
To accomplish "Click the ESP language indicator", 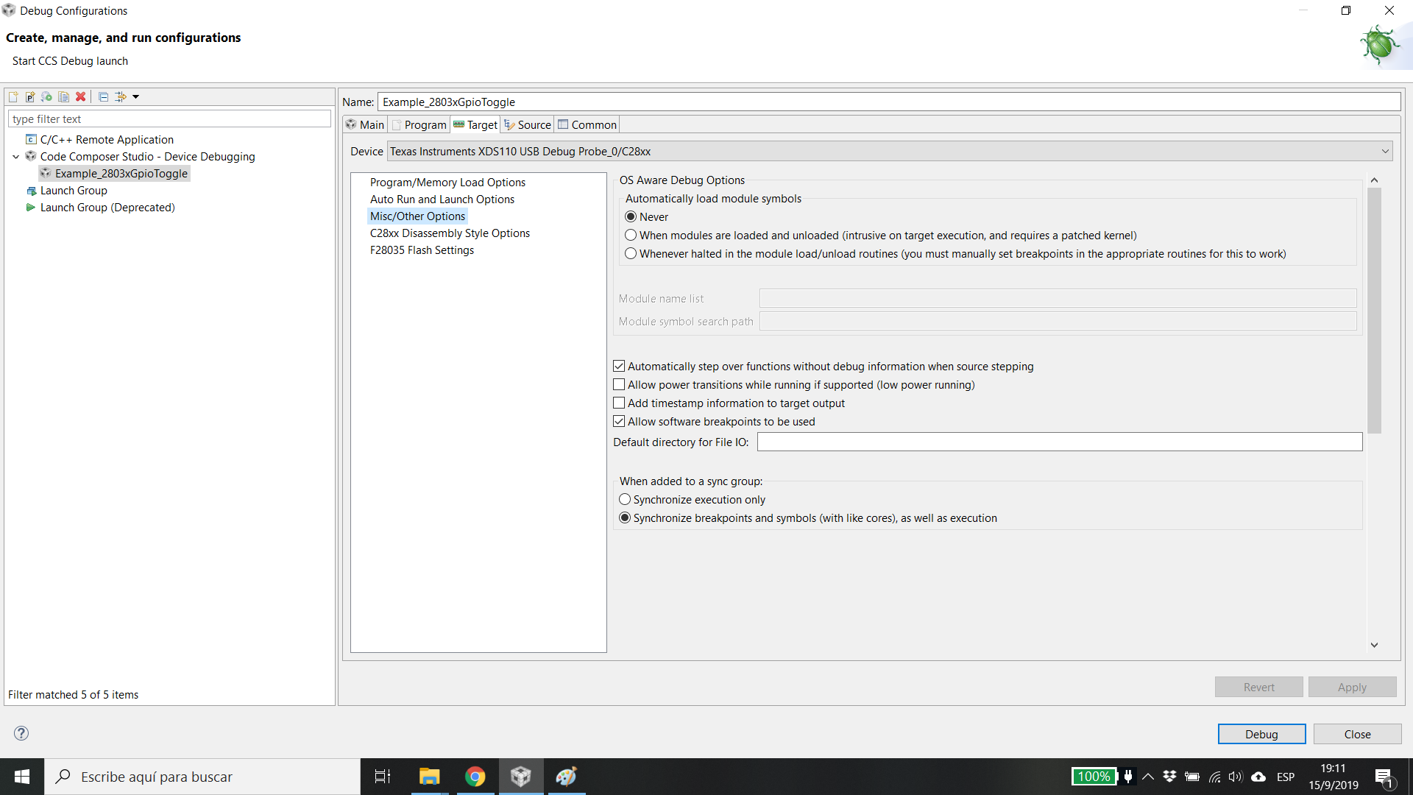I will coord(1286,777).
